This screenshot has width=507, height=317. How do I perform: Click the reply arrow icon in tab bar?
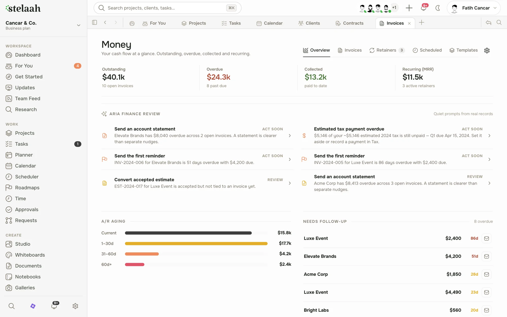(x=488, y=23)
